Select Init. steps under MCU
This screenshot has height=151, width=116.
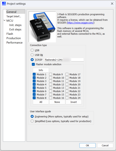coord(15,25)
